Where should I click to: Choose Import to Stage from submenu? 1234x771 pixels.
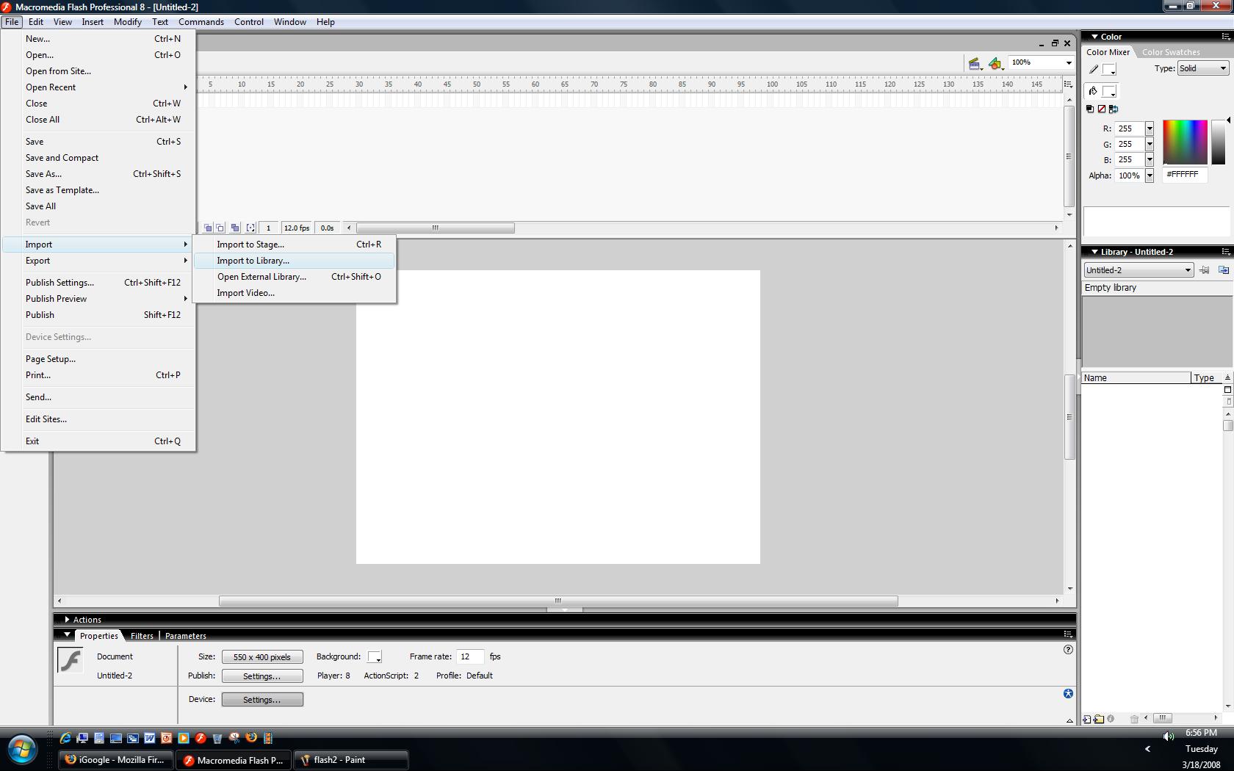(x=295, y=245)
